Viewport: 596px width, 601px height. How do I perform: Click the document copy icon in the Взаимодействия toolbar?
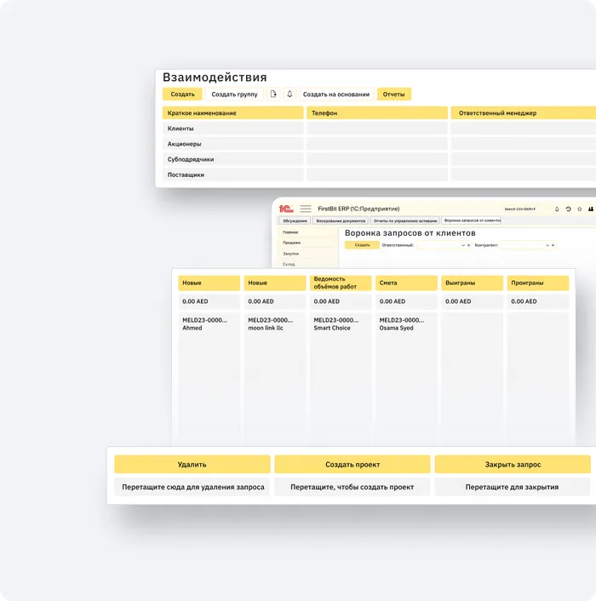(x=273, y=94)
